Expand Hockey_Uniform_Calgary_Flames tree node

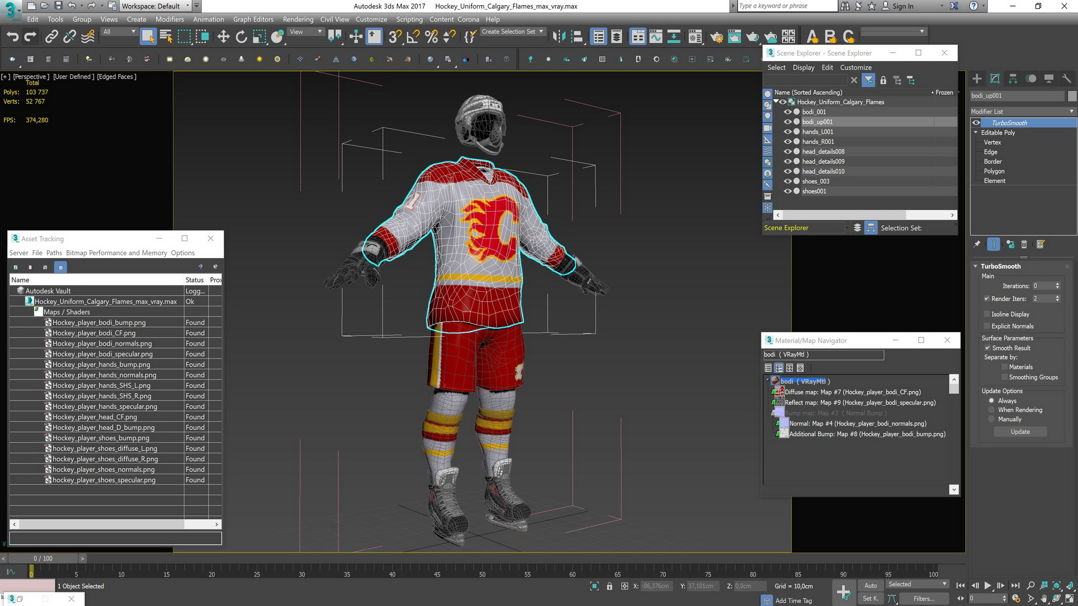pos(776,102)
